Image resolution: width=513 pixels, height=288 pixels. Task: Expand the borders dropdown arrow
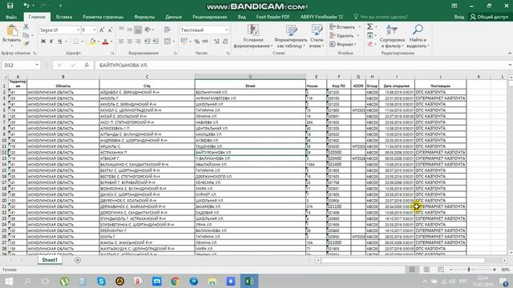[82, 42]
